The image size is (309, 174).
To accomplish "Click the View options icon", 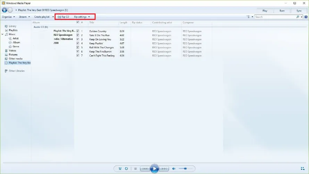I will (248, 17).
